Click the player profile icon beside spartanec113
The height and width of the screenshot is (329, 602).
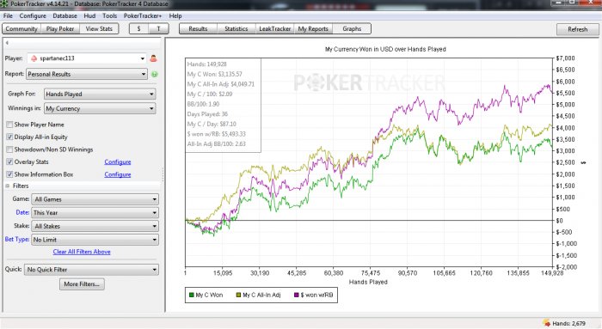coord(153,58)
